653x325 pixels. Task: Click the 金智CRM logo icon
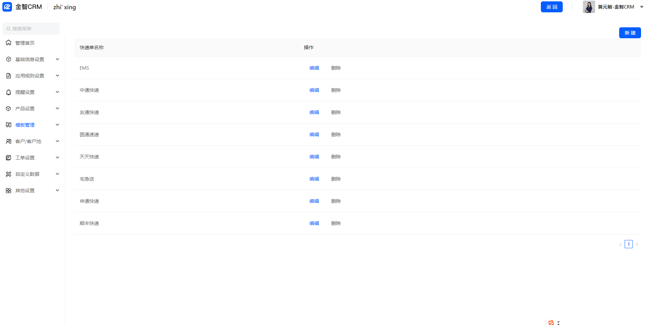click(x=7, y=7)
